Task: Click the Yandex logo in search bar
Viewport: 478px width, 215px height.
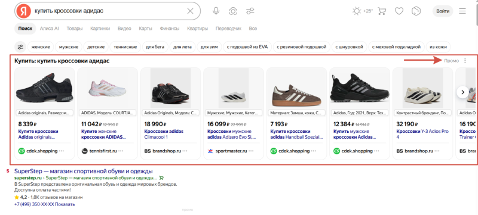Action: click(23, 11)
